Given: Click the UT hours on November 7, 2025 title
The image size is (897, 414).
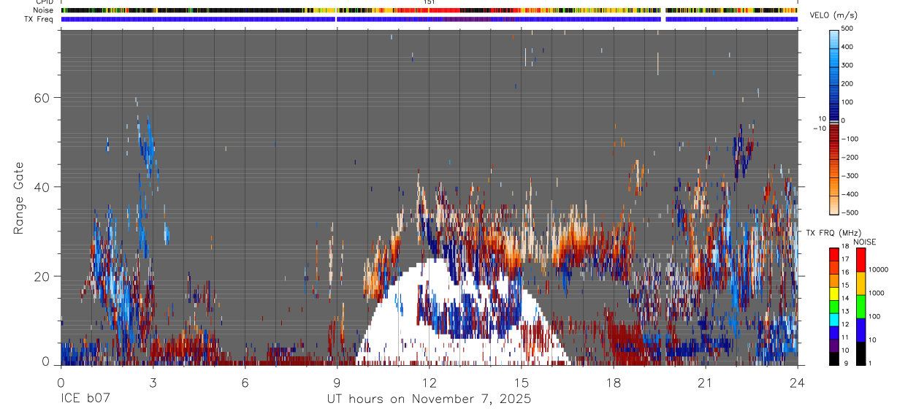Looking at the screenshot, I should pyautogui.click(x=429, y=399).
